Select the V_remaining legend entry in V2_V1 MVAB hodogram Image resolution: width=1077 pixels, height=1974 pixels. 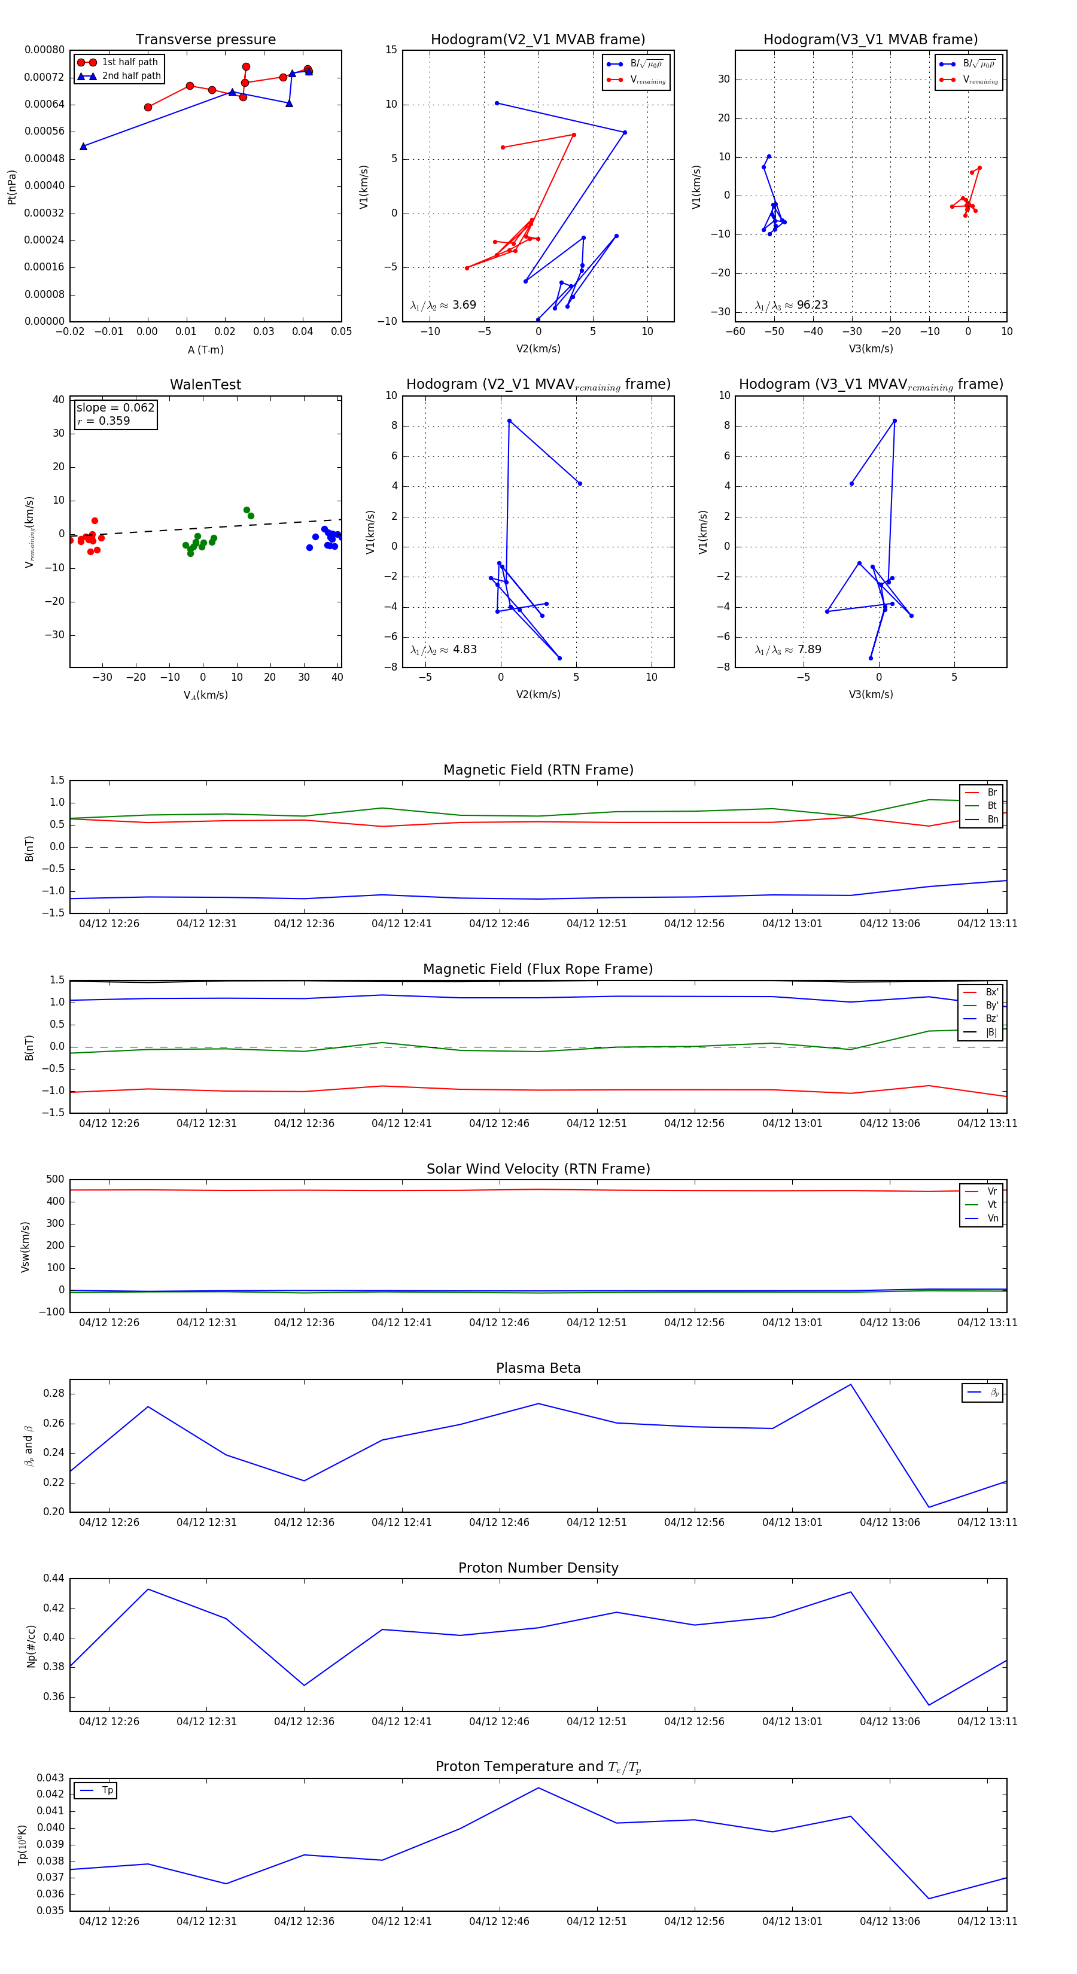636,80
